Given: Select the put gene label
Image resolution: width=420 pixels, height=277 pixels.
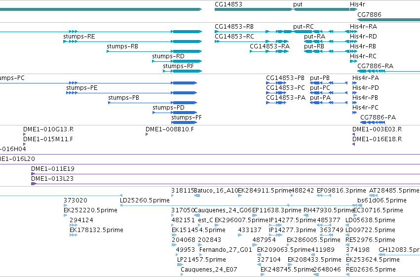Looking at the screenshot, I should pyautogui.click(x=298, y=4).
